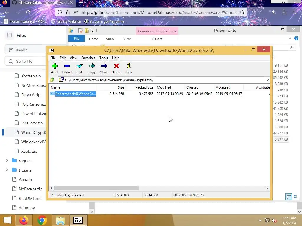Open Firefox downloads panel
Screen dimensions: 302x226
click(x=273, y=12)
